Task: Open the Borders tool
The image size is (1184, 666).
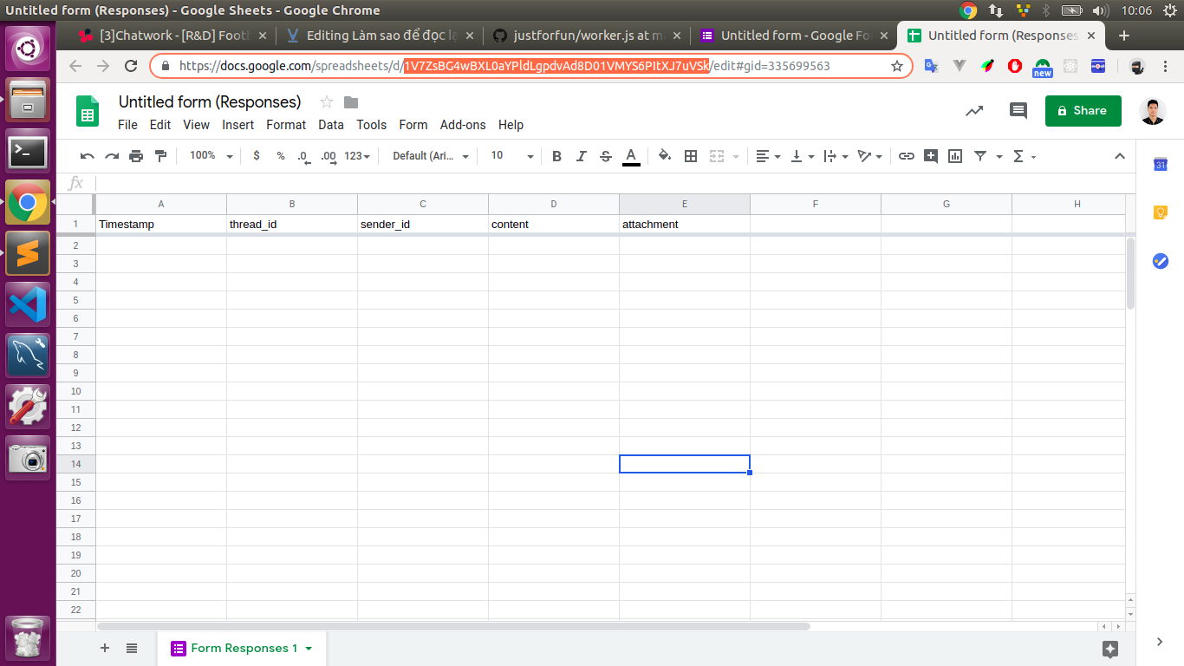Action: click(691, 156)
